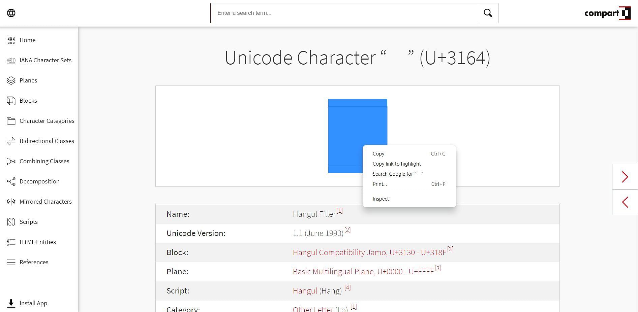Open the Hangul Compatibility Jamo block link
Screen dimensions: 638x312
coord(369,252)
